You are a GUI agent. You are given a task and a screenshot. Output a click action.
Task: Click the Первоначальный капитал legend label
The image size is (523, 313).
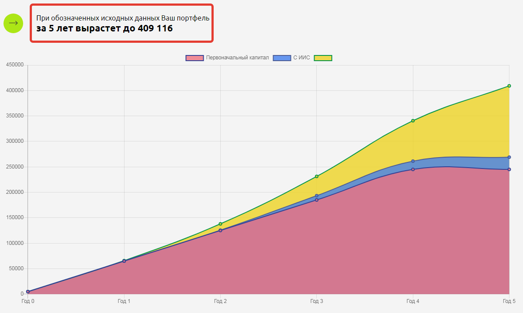[238, 58]
